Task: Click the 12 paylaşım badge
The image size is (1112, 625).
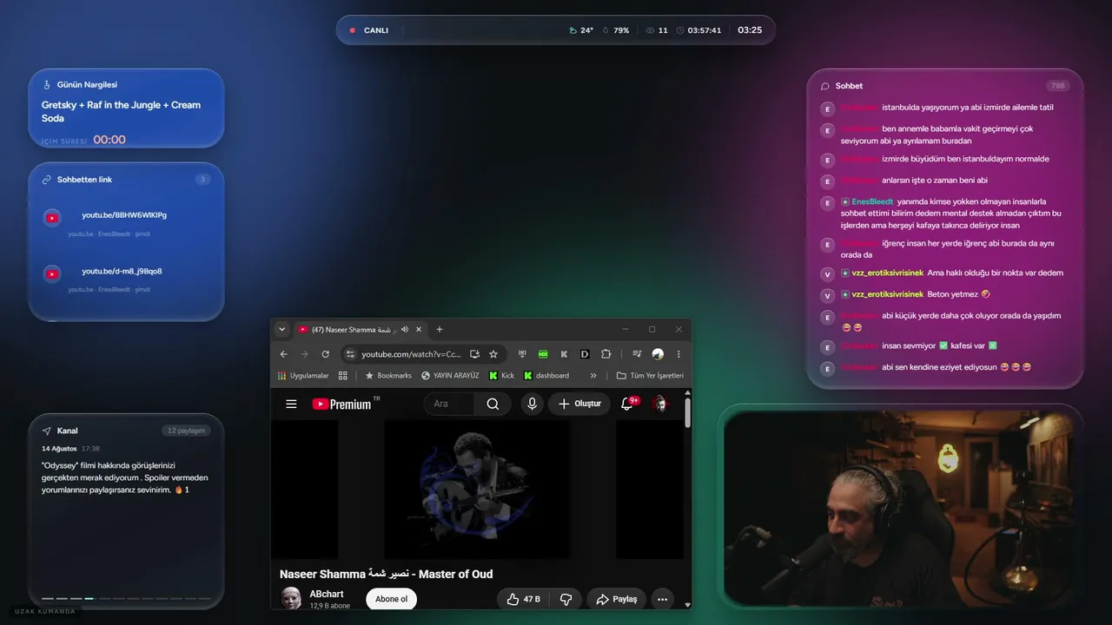Action: [186, 431]
